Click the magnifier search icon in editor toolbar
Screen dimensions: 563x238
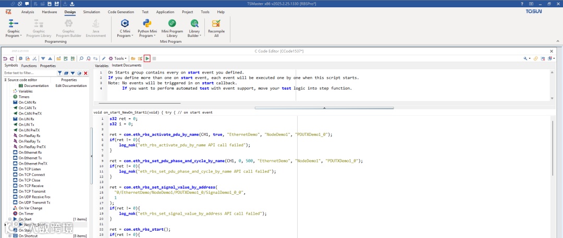[x=81, y=58]
